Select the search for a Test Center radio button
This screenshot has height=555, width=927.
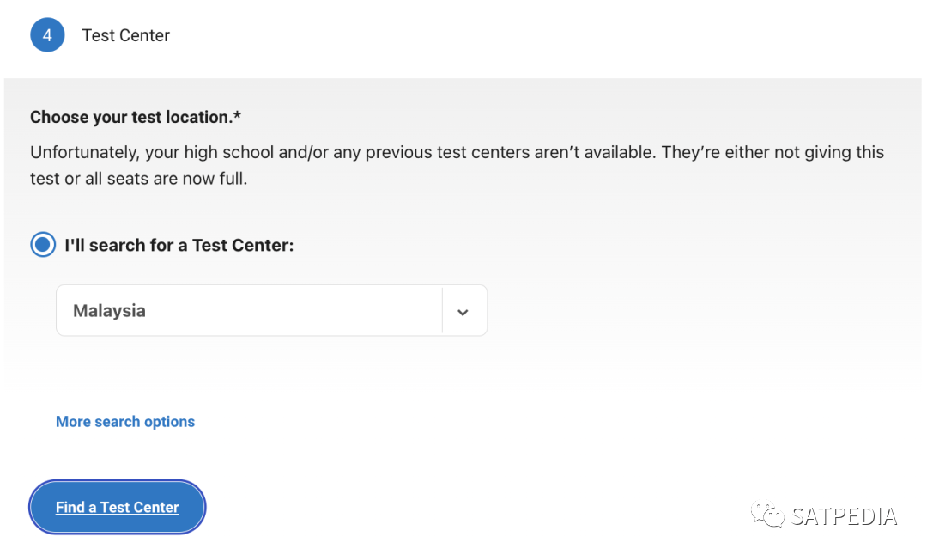point(43,245)
